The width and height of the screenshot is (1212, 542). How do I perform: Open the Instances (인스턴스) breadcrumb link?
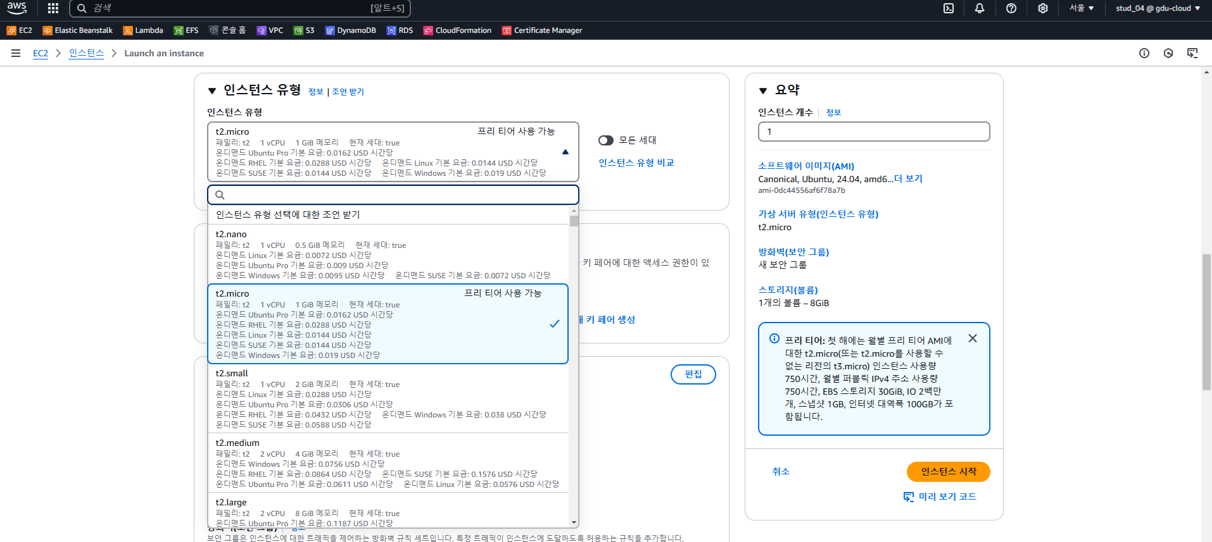(x=87, y=53)
